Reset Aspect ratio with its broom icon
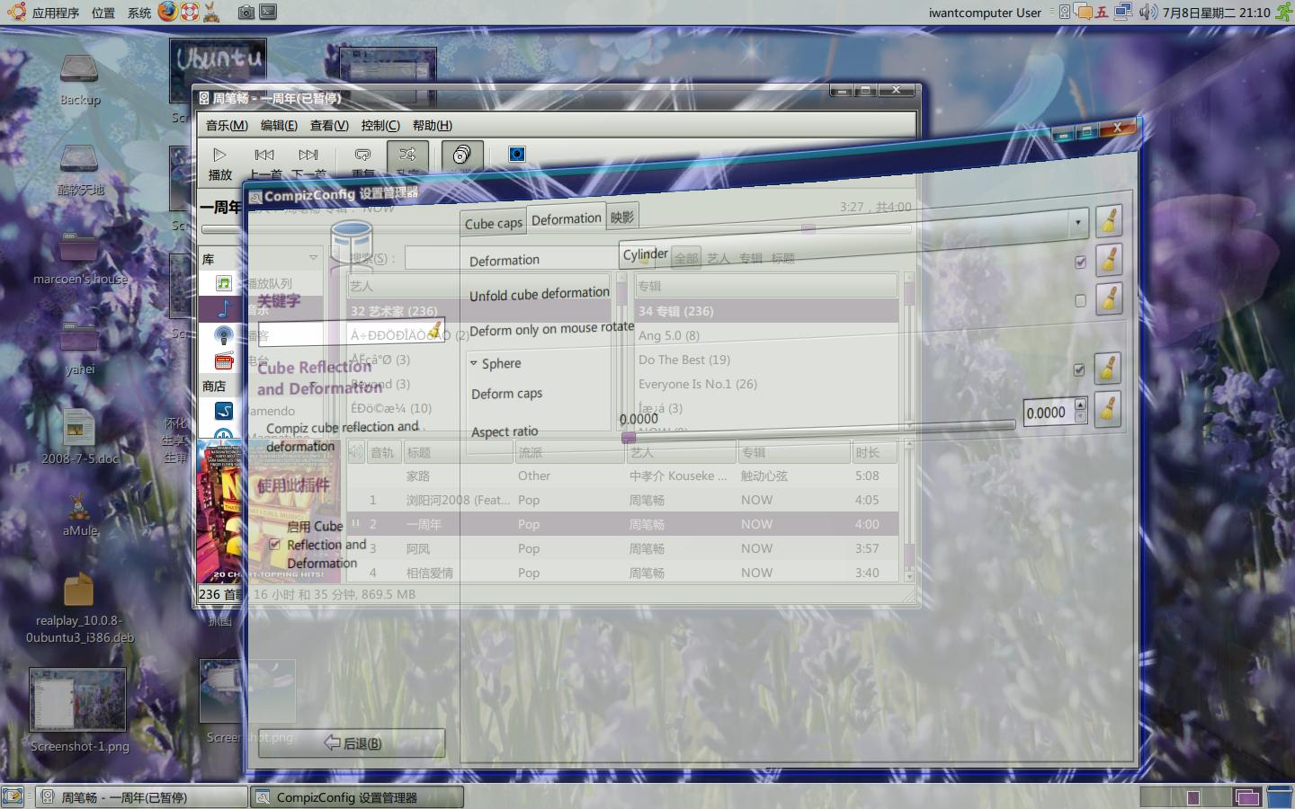 tap(1107, 411)
